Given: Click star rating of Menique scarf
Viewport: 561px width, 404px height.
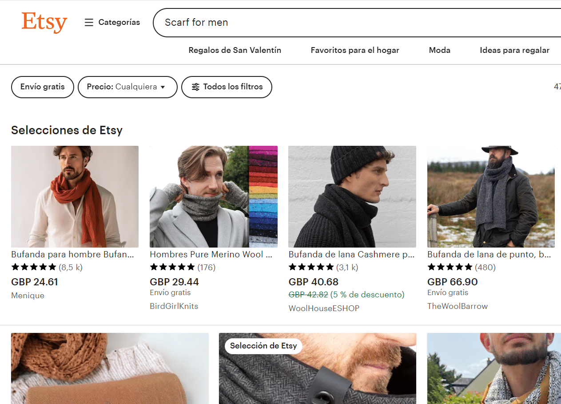Looking at the screenshot, I should 34,267.
